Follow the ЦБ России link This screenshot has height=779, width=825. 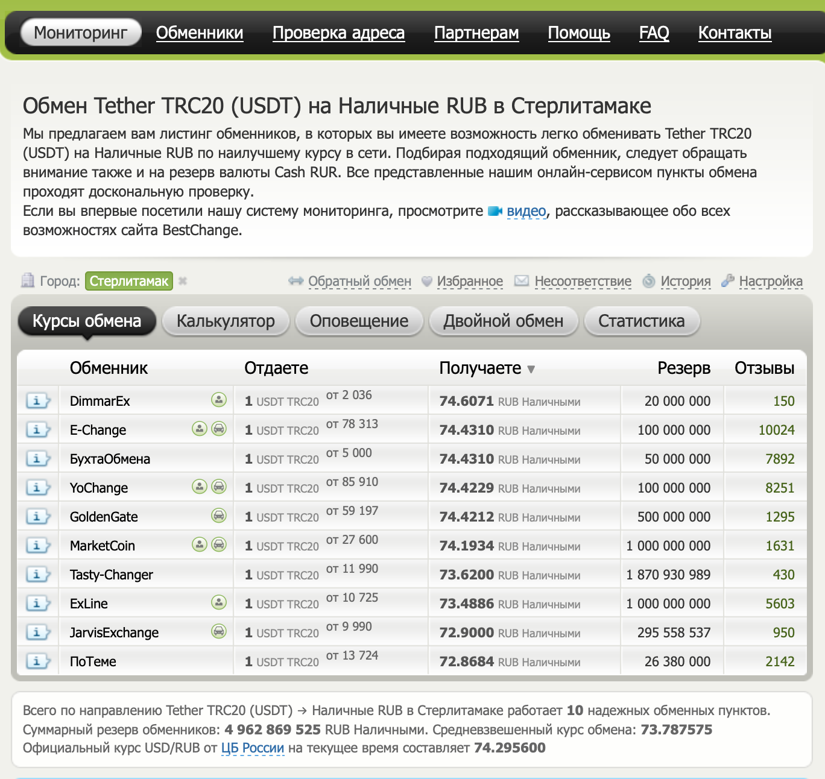click(253, 748)
